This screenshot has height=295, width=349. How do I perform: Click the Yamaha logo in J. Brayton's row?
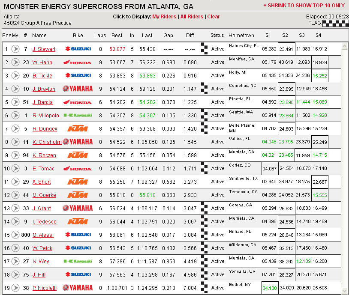click(x=78, y=89)
